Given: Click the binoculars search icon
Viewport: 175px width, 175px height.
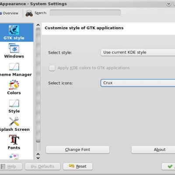Looking at the screenshot, I should pyautogui.click(x=29, y=13).
